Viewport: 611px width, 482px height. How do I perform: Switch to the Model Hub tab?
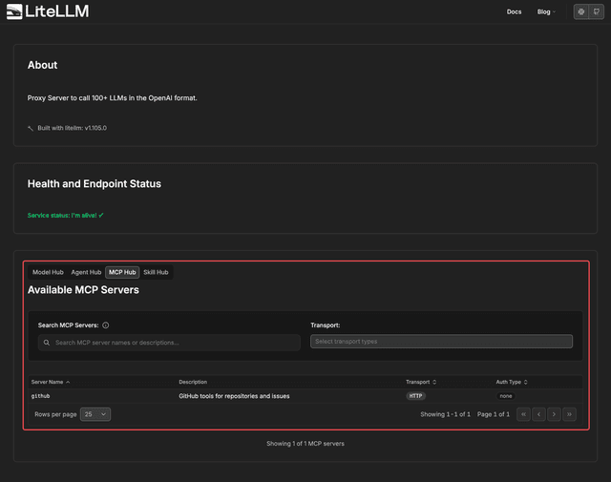[x=48, y=272]
